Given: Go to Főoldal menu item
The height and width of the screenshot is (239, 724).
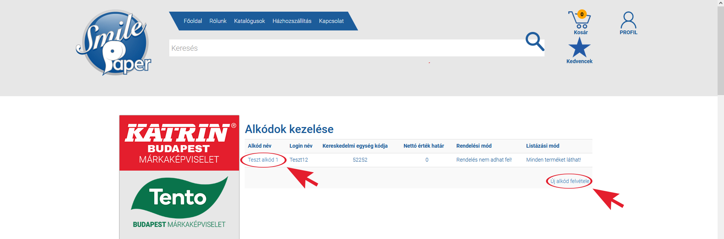Looking at the screenshot, I should (193, 21).
